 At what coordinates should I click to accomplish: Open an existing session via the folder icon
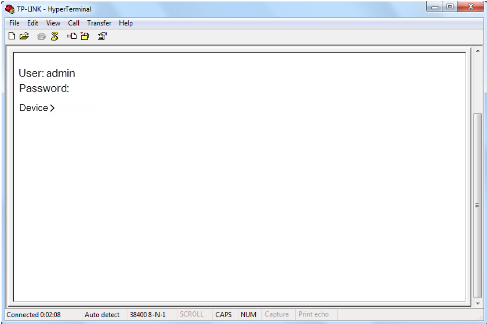pos(24,36)
